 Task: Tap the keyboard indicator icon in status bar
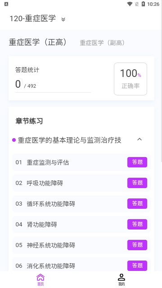coord(6,4)
